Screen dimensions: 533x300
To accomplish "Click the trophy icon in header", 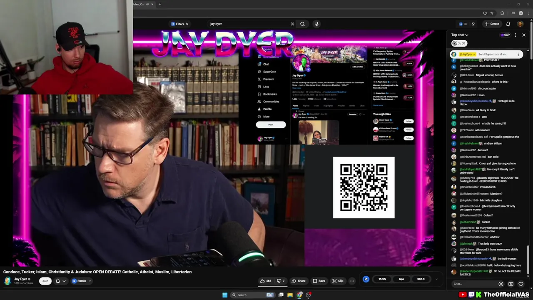I will point(473,24).
